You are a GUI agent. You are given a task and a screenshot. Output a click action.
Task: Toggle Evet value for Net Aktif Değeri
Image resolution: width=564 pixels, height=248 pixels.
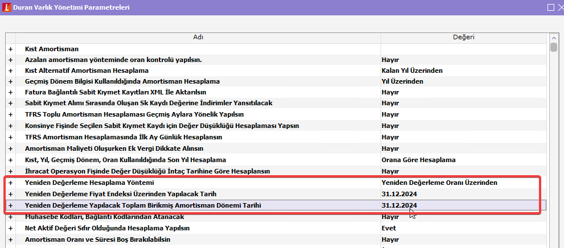[389, 228]
